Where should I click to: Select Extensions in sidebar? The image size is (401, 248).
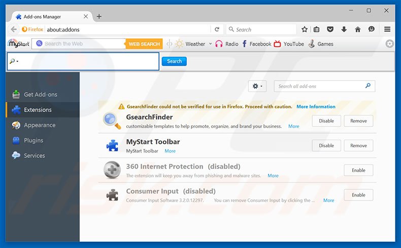pyautogui.click(x=43, y=110)
